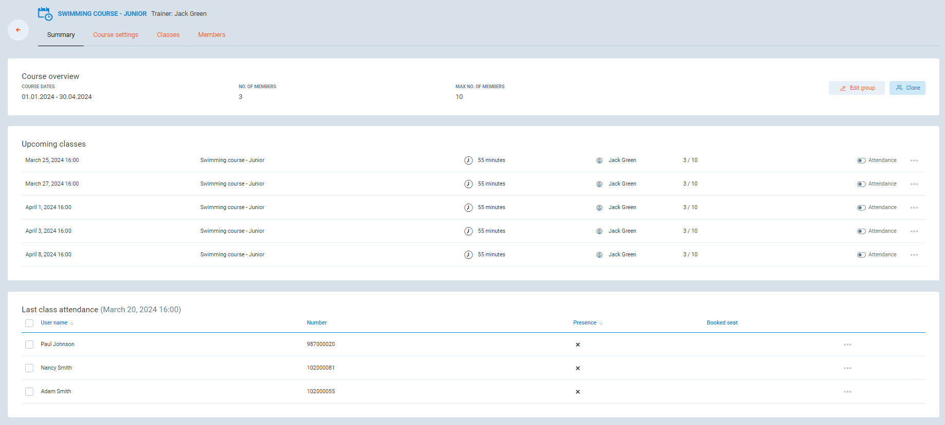Open the three-dot menu for March 25 class
Viewport: 945px width, 425px height.
pyautogui.click(x=914, y=160)
